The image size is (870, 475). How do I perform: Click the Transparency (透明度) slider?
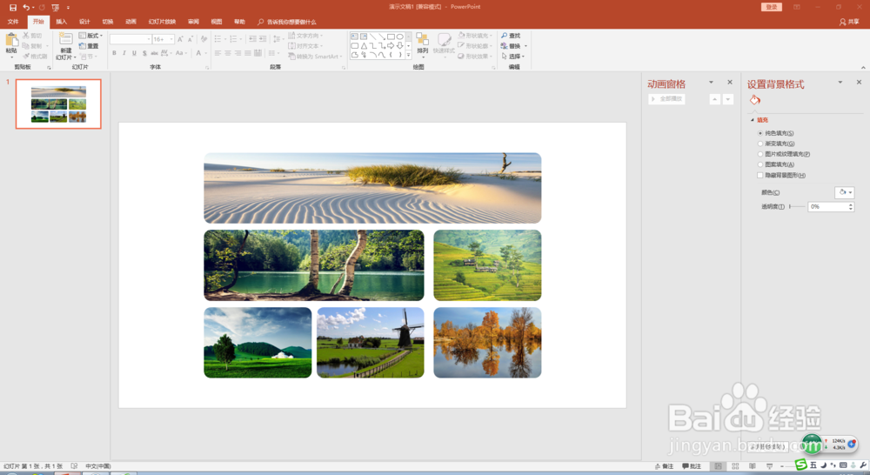tap(797, 206)
